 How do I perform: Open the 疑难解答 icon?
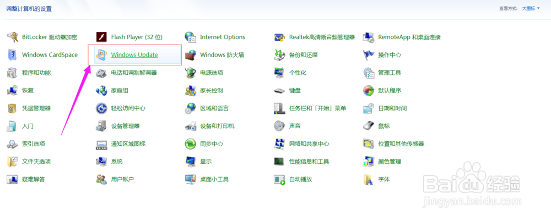pyautogui.click(x=13, y=179)
